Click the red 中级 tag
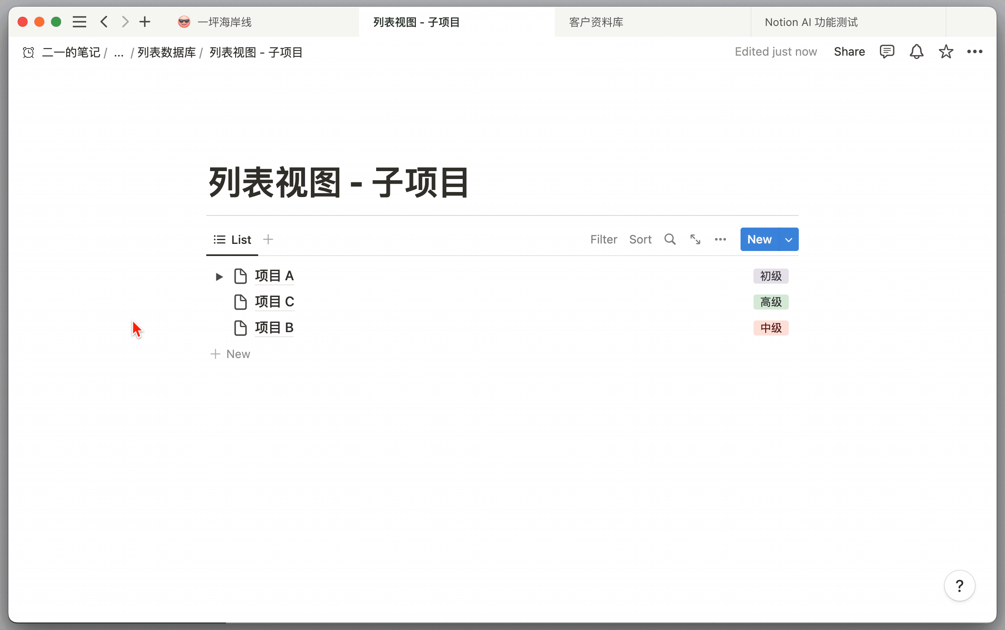The width and height of the screenshot is (1005, 630). click(771, 328)
